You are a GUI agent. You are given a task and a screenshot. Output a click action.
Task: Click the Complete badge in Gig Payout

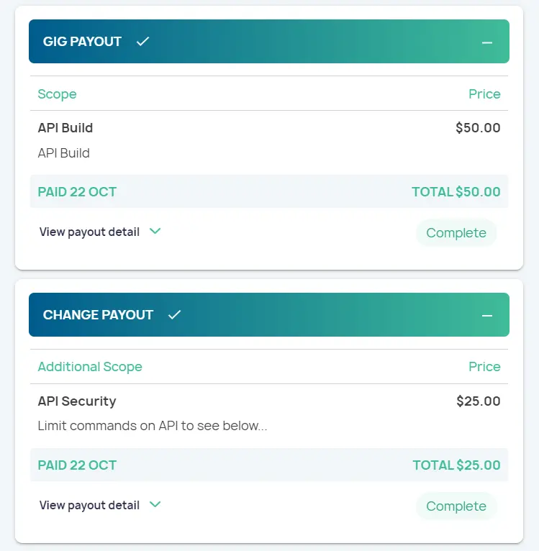pos(456,233)
